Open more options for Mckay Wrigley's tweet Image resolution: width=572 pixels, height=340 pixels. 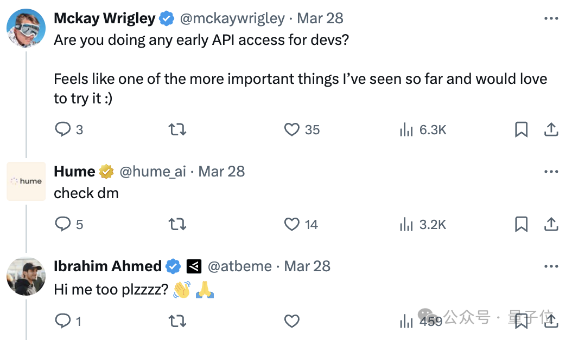(551, 18)
